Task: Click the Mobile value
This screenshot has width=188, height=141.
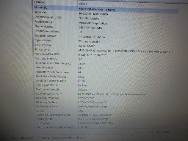Action: tap(82, 85)
